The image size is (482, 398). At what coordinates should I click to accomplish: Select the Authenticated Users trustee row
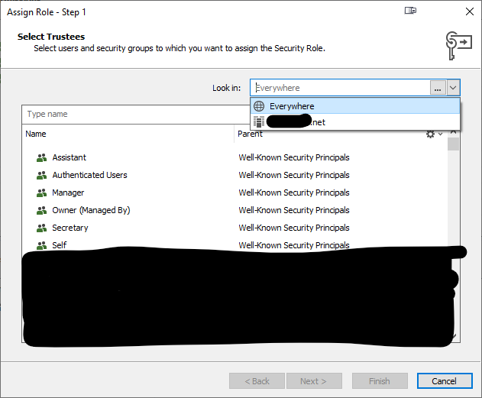pos(89,176)
